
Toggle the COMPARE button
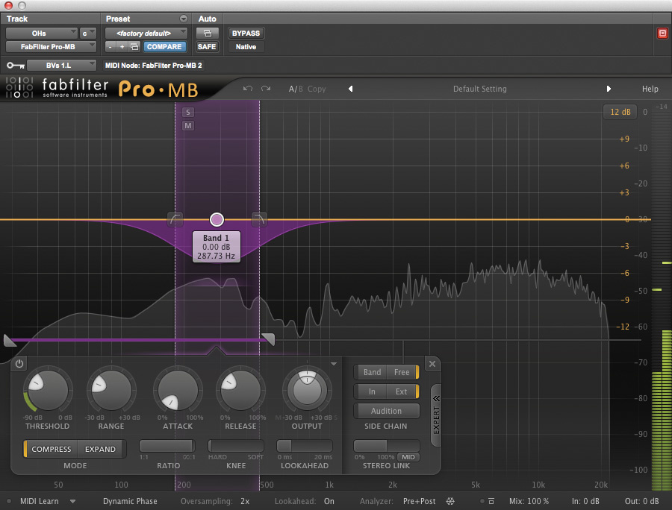pyautogui.click(x=164, y=47)
